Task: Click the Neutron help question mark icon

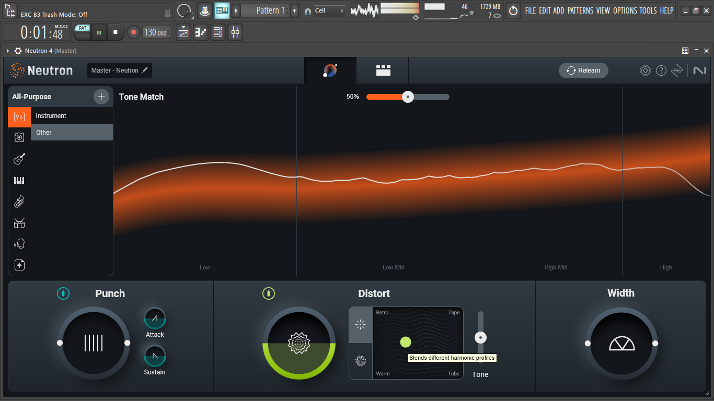Action: point(661,70)
